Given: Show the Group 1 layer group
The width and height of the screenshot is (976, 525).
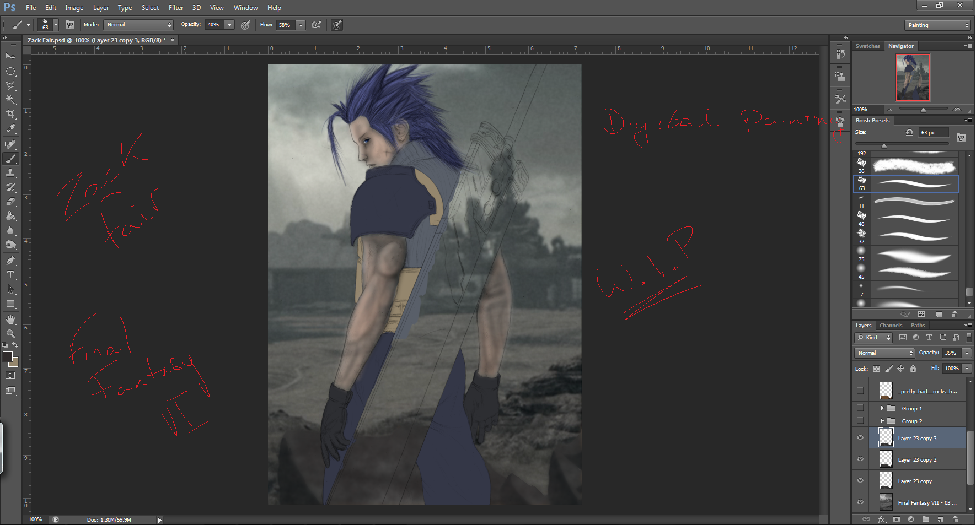Looking at the screenshot, I should [x=860, y=408].
